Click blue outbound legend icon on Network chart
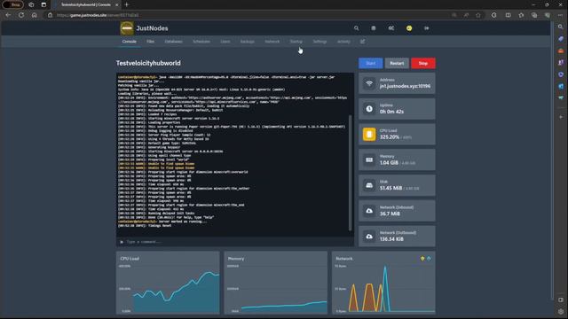The height and width of the screenshot is (319, 568). [429, 259]
